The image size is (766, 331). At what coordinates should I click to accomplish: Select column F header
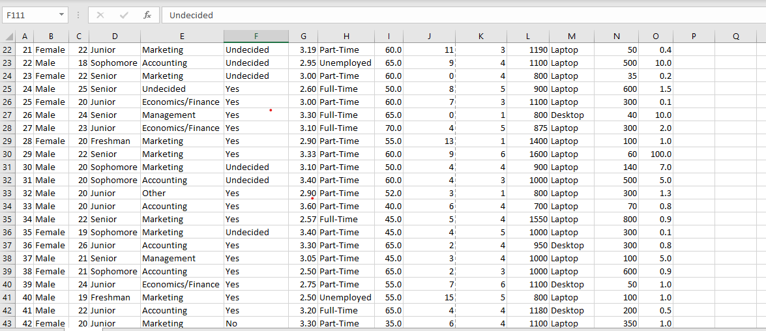coord(256,36)
